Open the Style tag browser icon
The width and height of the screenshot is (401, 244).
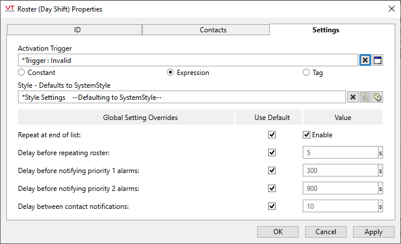(x=377, y=97)
